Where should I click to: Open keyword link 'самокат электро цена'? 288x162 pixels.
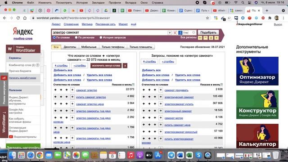(90, 104)
